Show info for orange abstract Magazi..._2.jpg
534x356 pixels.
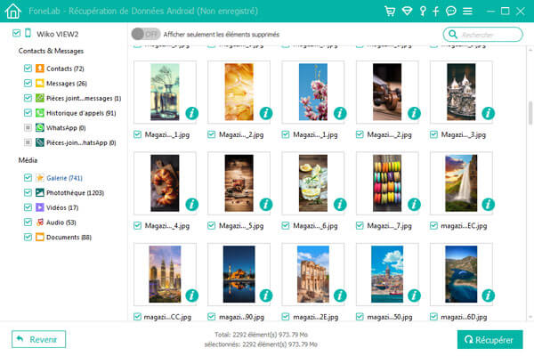265,113
